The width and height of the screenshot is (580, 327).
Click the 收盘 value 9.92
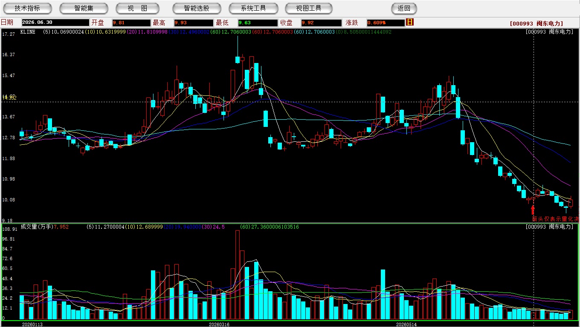pos(321,23)
